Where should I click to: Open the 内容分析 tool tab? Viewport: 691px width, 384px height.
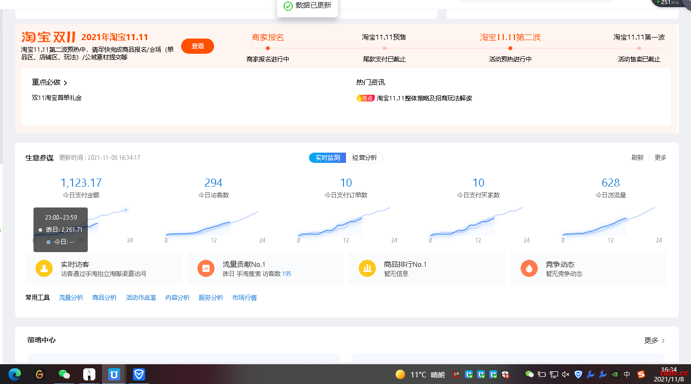[178, 298]
